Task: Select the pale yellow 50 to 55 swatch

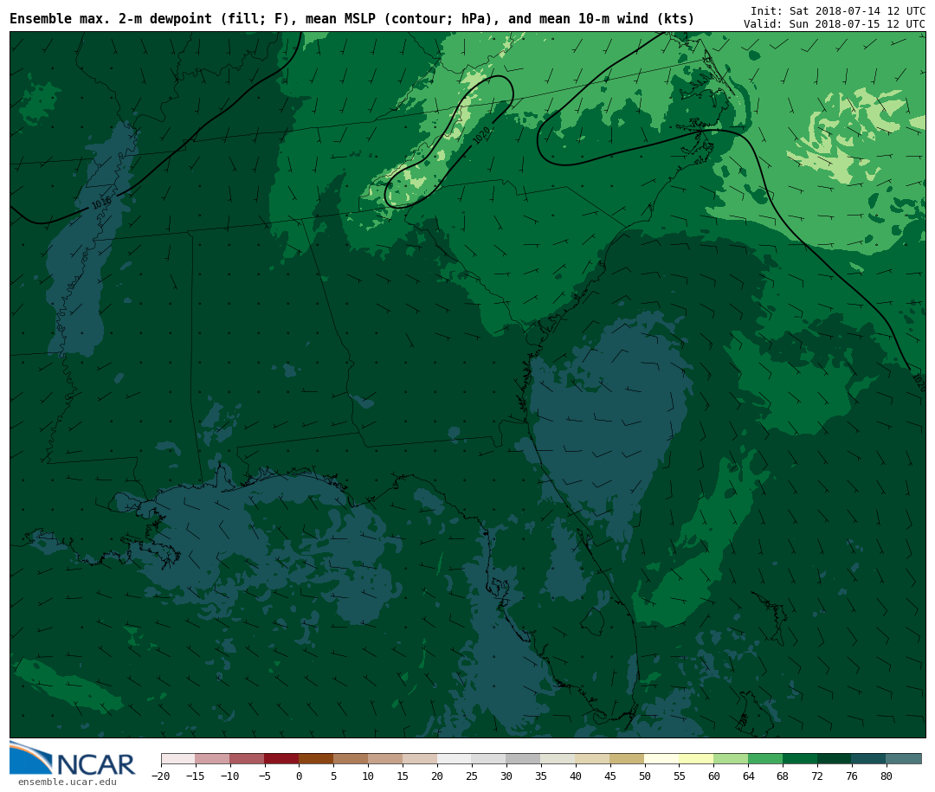Action: click(x=661, y=758)
